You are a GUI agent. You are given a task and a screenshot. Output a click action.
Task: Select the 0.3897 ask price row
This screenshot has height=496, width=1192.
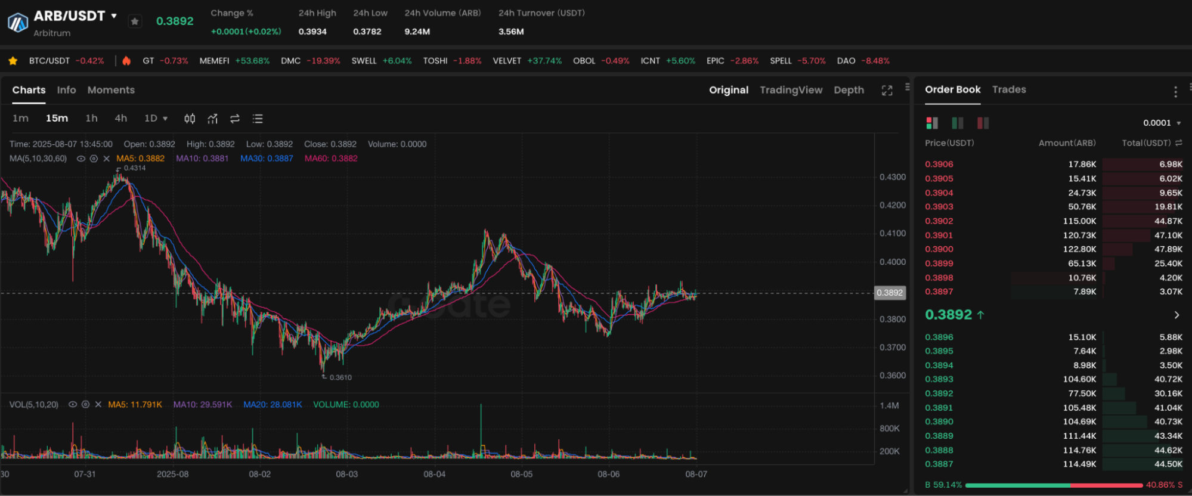tap(1054, 292)
